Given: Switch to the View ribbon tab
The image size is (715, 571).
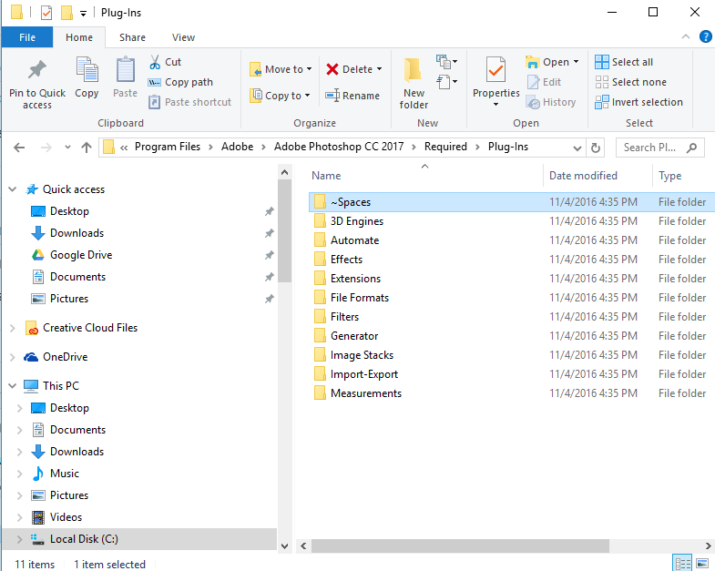Looking at the screenshot, I should pos(183,37).
